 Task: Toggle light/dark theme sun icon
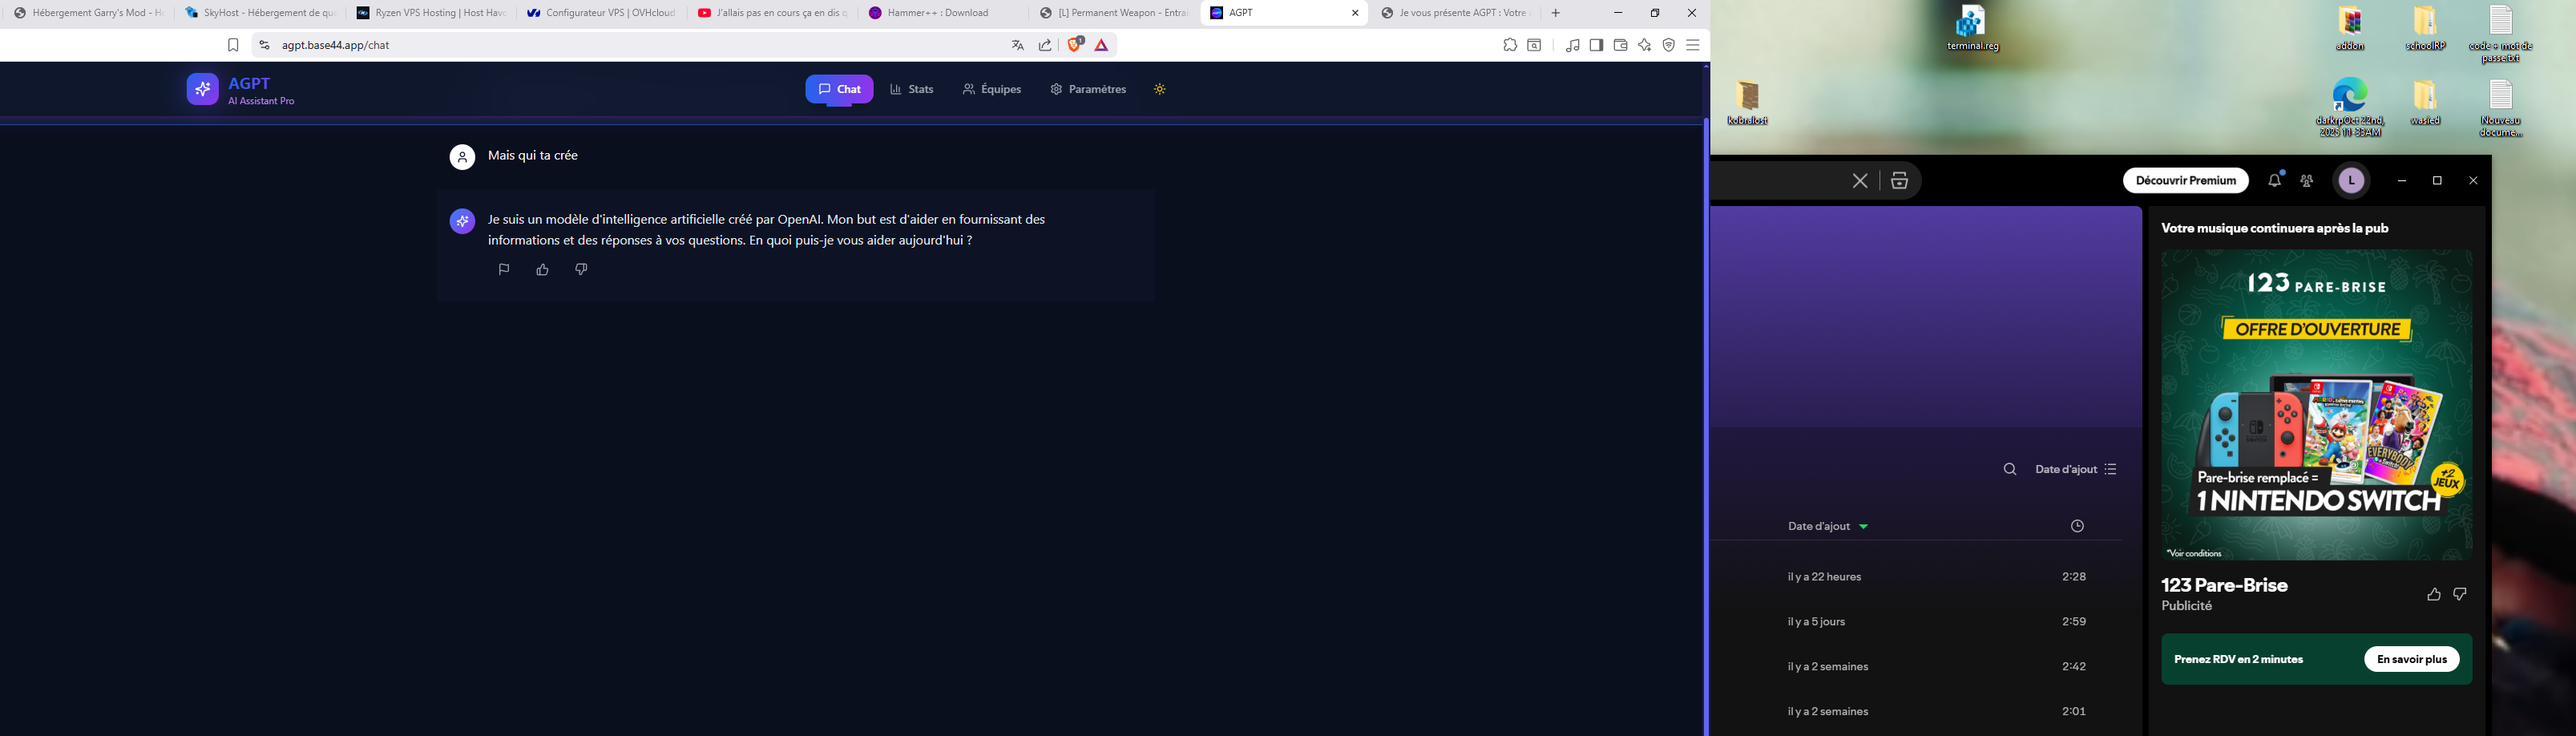pyautogui.click(x=1159, y=89)
